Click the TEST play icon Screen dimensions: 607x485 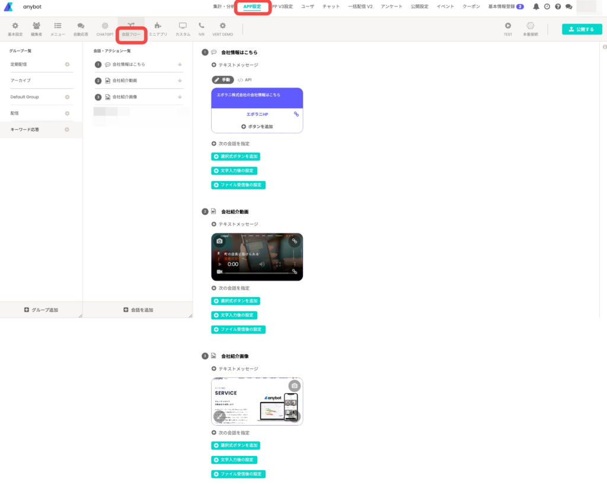tap(508, 26)
